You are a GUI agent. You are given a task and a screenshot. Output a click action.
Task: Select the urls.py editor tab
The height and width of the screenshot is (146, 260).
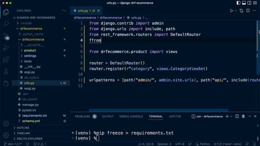(86, 11)
